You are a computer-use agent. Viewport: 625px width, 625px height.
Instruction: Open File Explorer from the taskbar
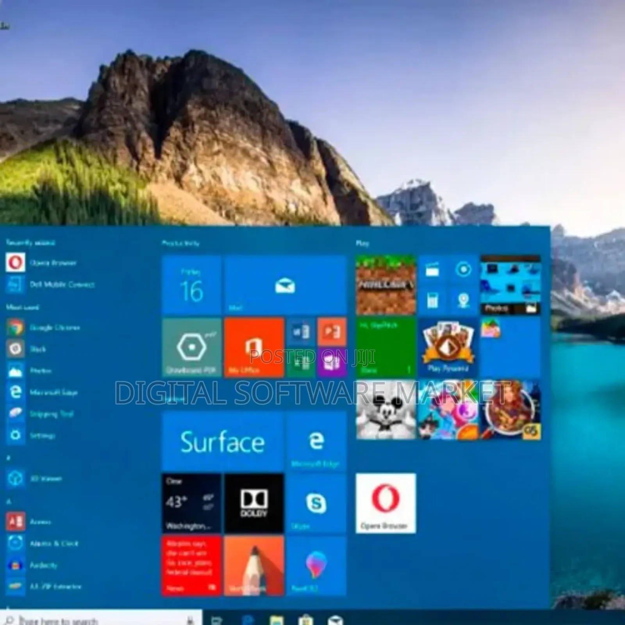pyautogui.click(x=277, y=620)
